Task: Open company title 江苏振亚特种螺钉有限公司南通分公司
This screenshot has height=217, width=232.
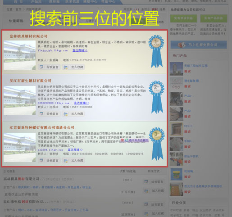Action: point(42,127)
